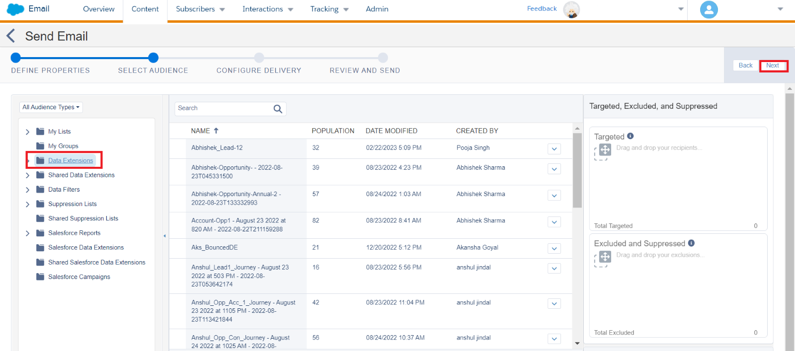Sort the list by Created By column
Screen dimensions: 795x351
click(477, 131)
